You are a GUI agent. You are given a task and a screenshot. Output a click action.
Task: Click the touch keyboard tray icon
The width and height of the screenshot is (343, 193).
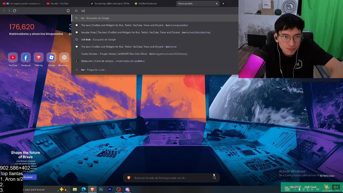[287, 190]
